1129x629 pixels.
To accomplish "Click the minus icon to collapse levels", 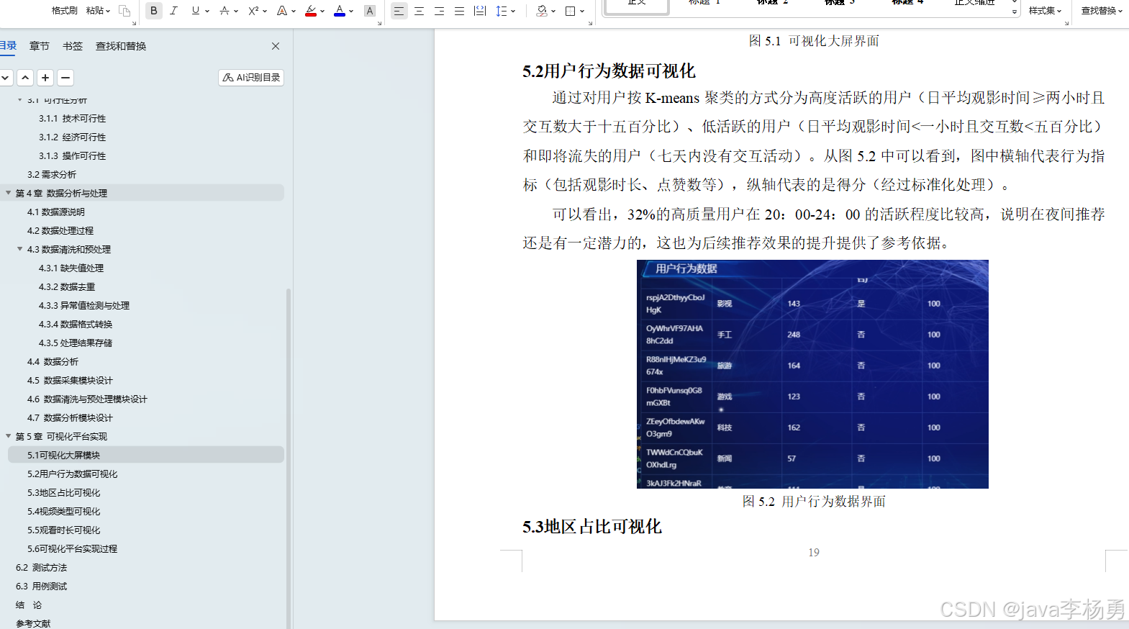I will tap(65, 78).
